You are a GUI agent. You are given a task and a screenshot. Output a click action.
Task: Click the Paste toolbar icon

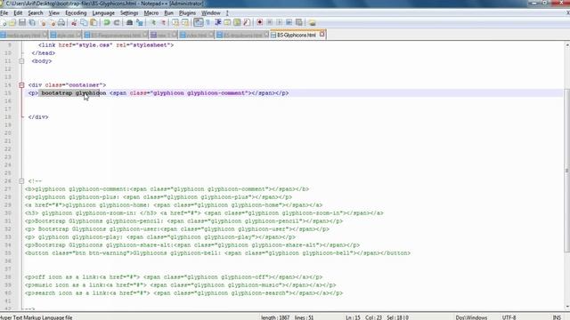click(x=94, y=23)
